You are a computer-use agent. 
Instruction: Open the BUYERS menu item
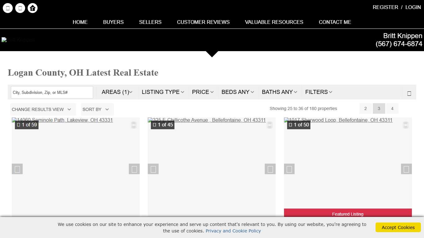pos(113,22)
